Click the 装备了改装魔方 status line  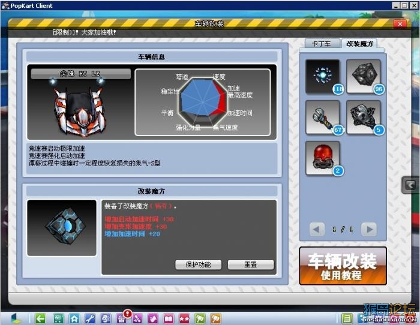(x=140, y=206)
